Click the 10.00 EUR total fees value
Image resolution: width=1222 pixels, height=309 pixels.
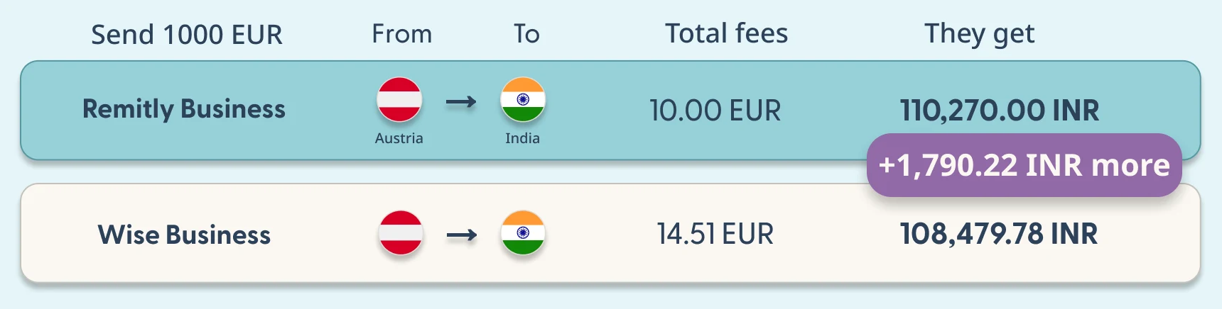(715, 111)
